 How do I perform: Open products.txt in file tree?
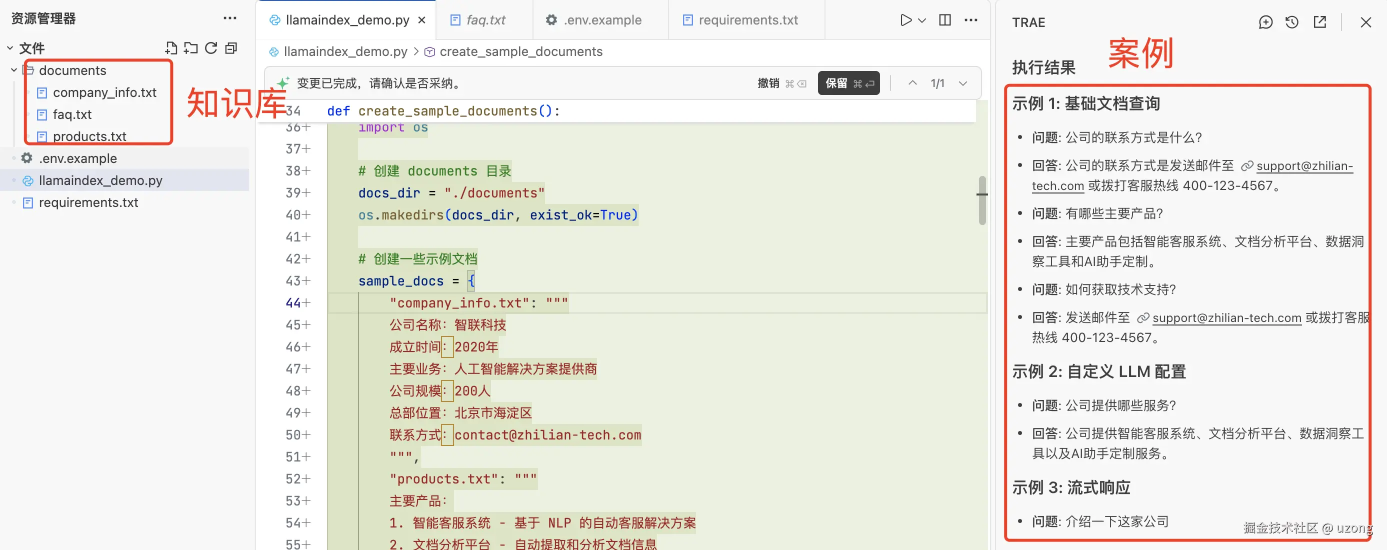89,136
